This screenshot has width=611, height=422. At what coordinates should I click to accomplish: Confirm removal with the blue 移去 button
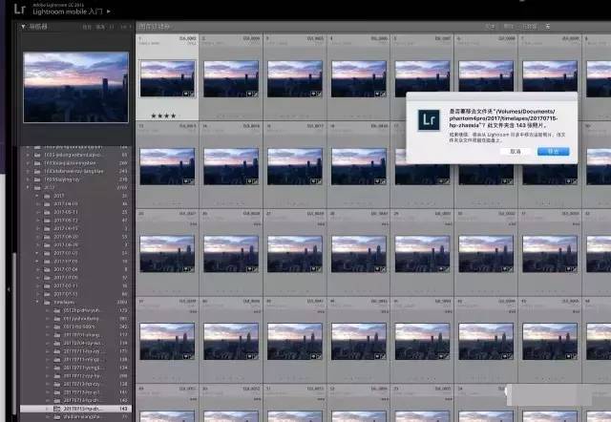pyautogui.click(x=553, y=151)
